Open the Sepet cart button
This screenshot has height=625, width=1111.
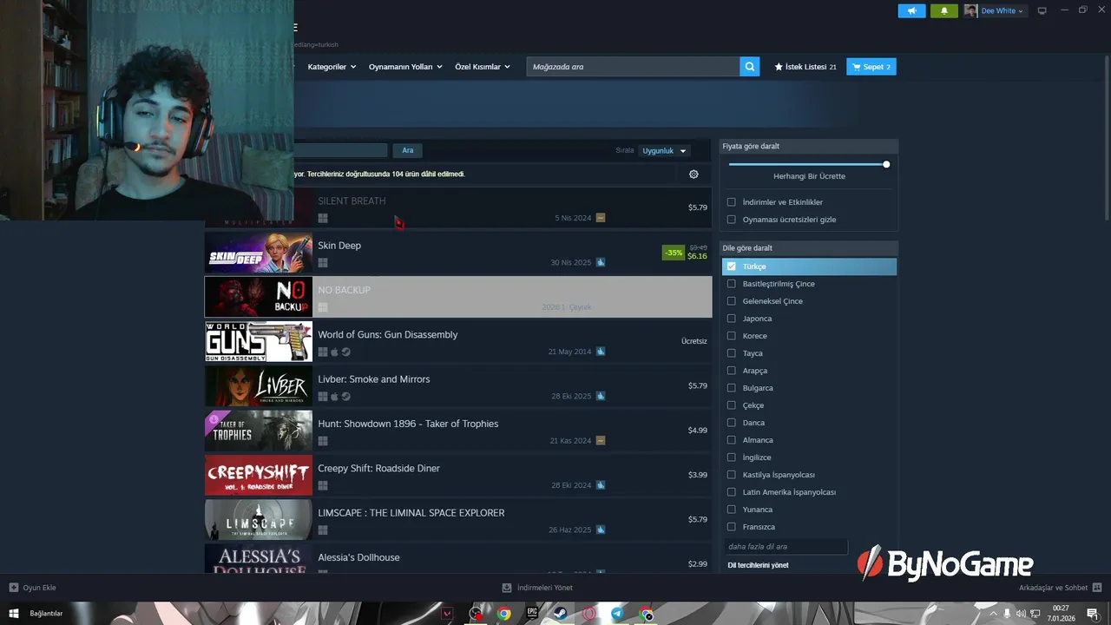tap(871, 67)
